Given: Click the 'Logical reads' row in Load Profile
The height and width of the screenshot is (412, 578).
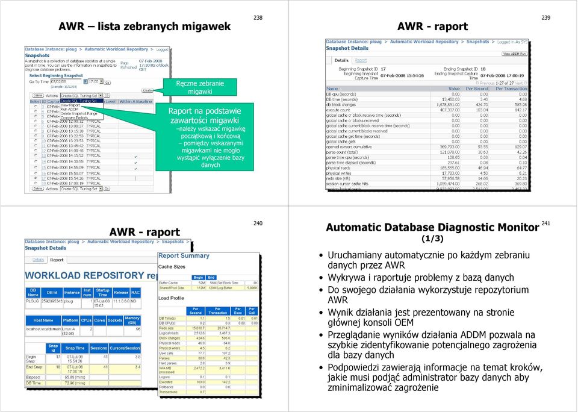Looking at the screenshot, I should tap(208, 332).
